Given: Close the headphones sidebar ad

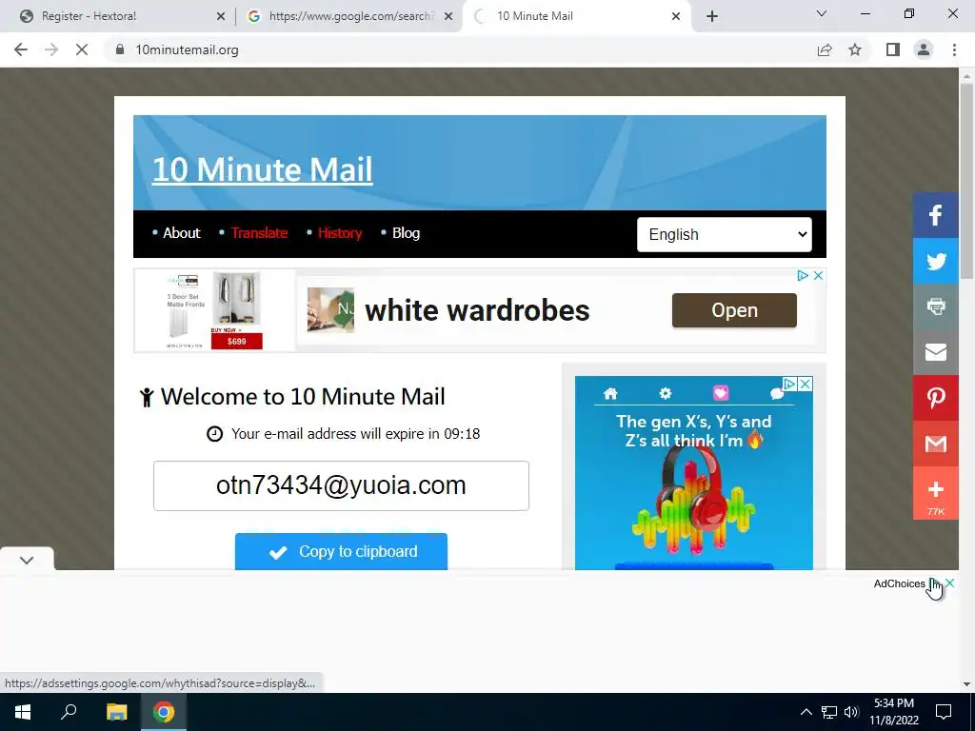Looking at the screenshot, I should pyautogui.click(x=805, y=385).
